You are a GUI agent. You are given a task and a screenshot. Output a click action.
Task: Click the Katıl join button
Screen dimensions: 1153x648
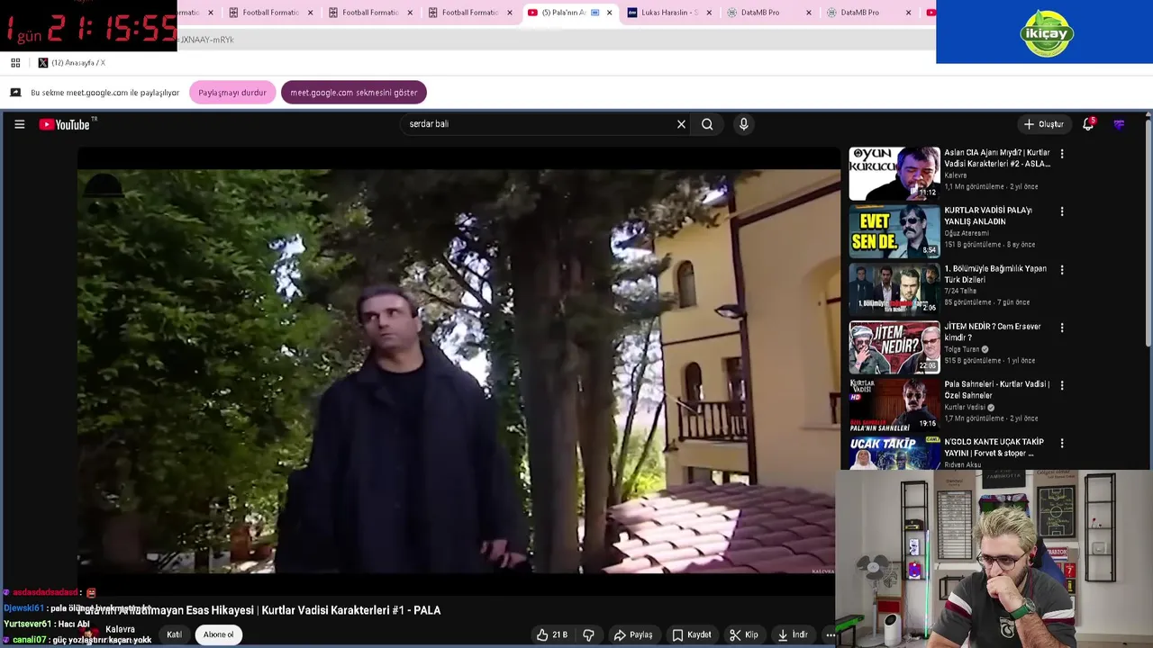coord(174,634)
